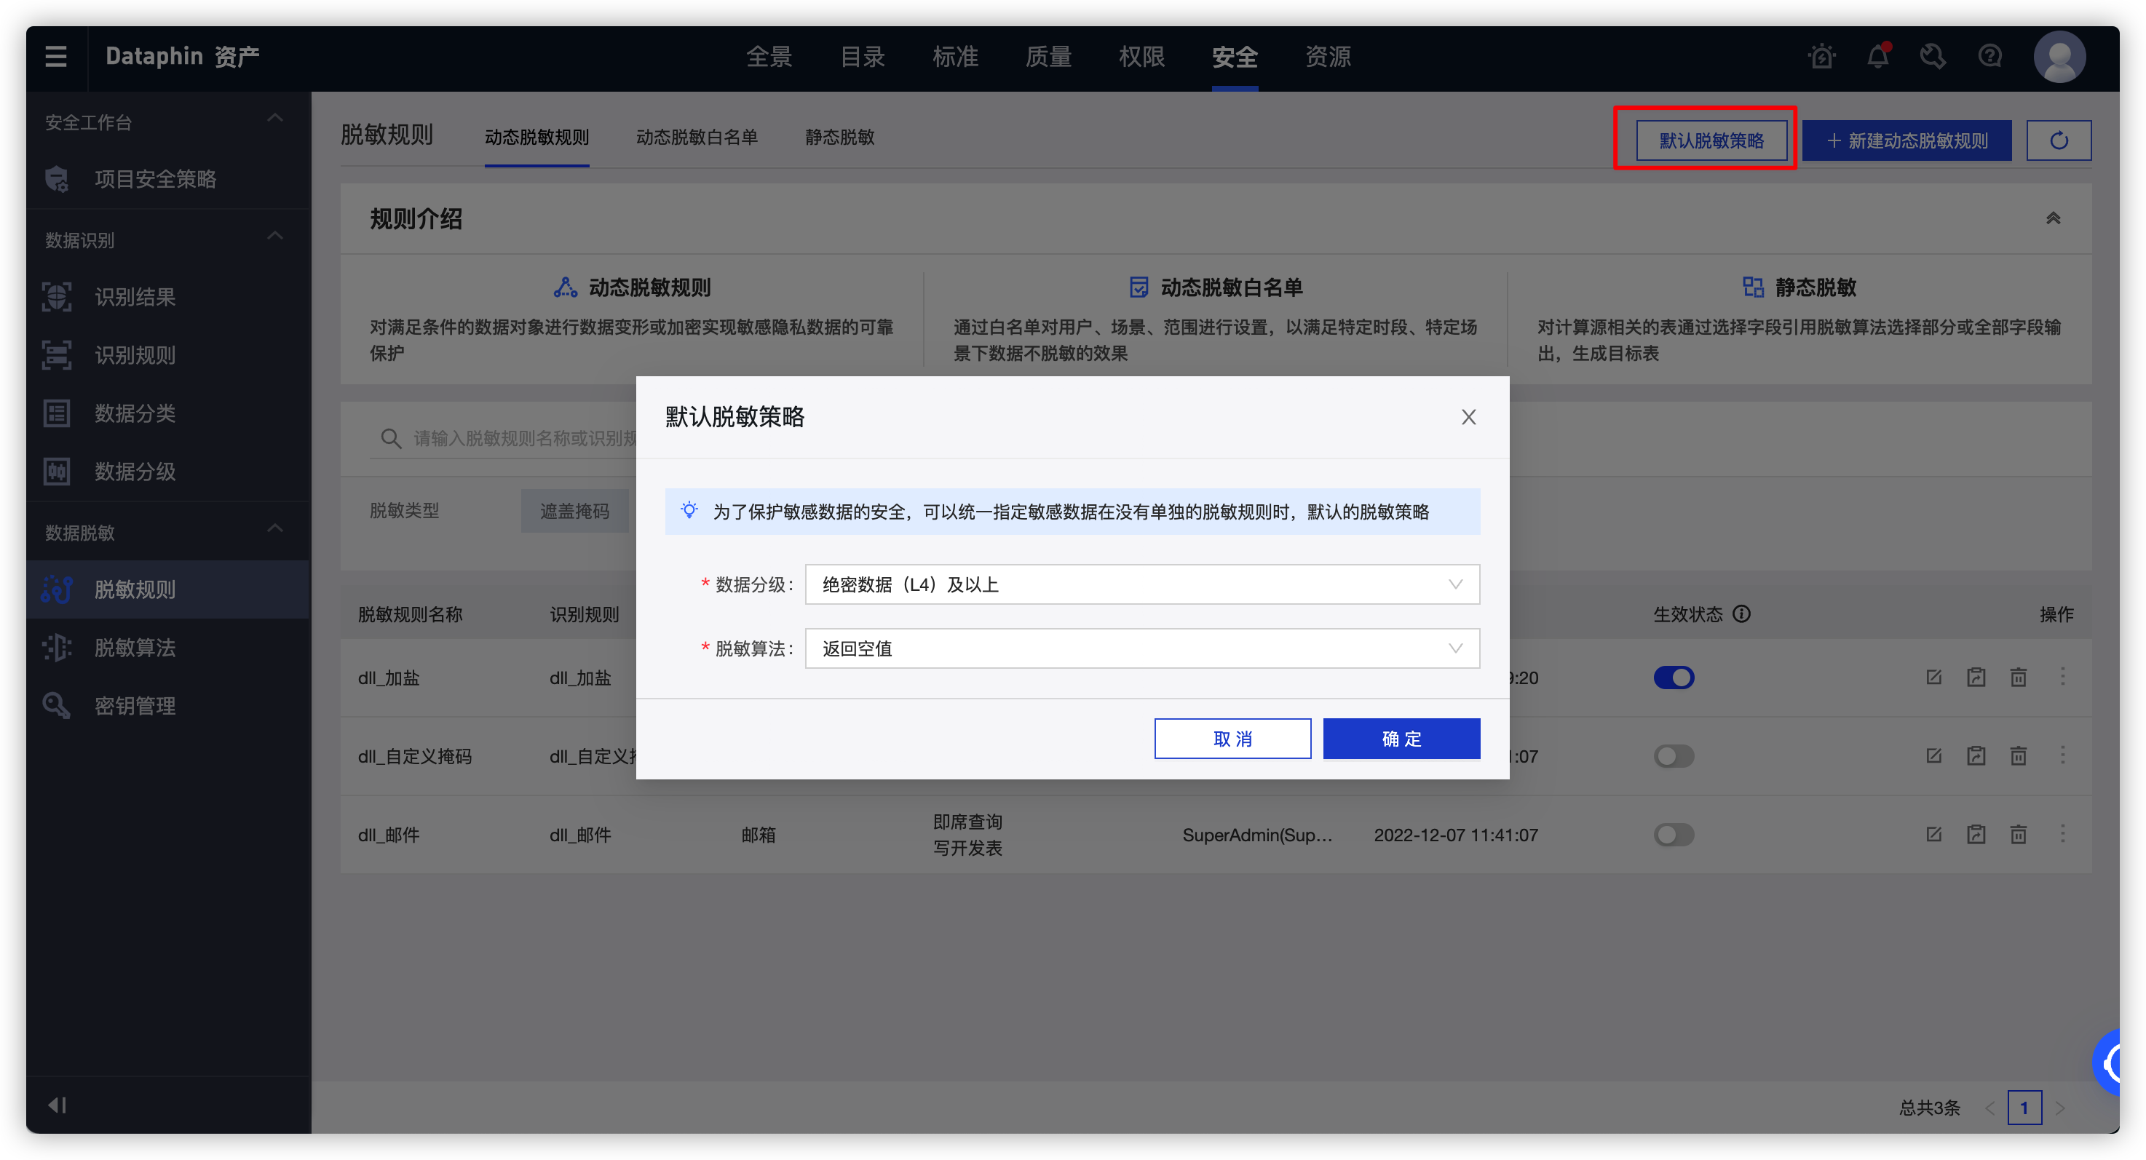
Task: Select page 1 in the pagination
Action: coord(2025,1108)
